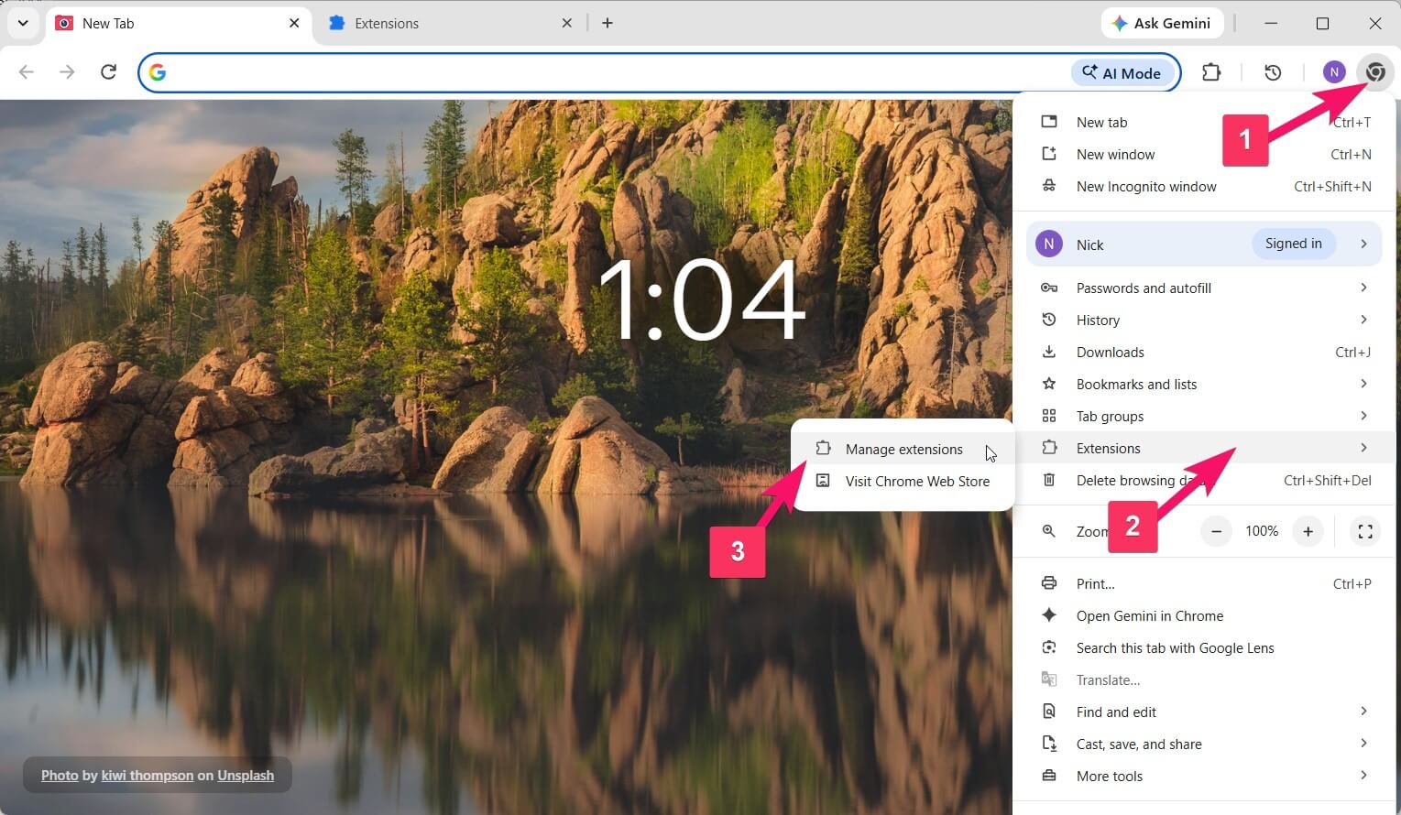
Task: Open the purple N profile avatar in toolbar
Action: pos(1334,72)
